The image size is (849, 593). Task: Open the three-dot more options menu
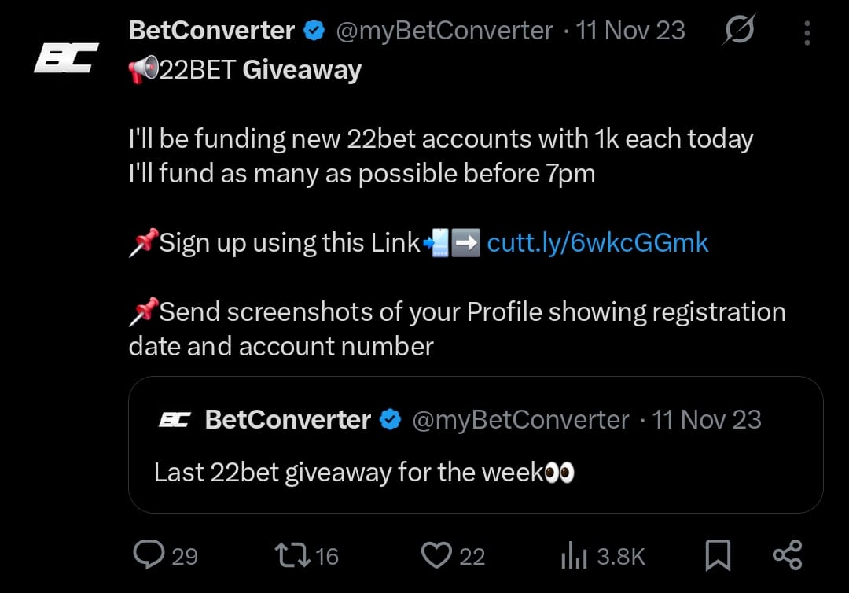(807, 32)
